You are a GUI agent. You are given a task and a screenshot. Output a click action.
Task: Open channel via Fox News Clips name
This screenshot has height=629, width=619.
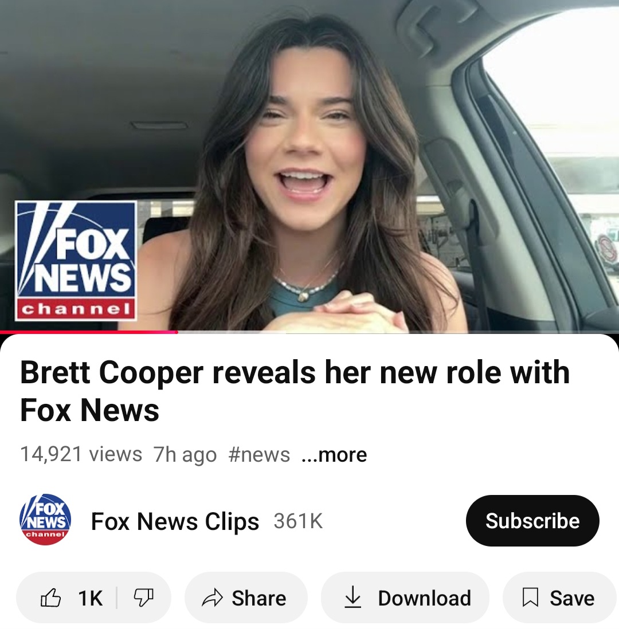[x=175, y=521]
